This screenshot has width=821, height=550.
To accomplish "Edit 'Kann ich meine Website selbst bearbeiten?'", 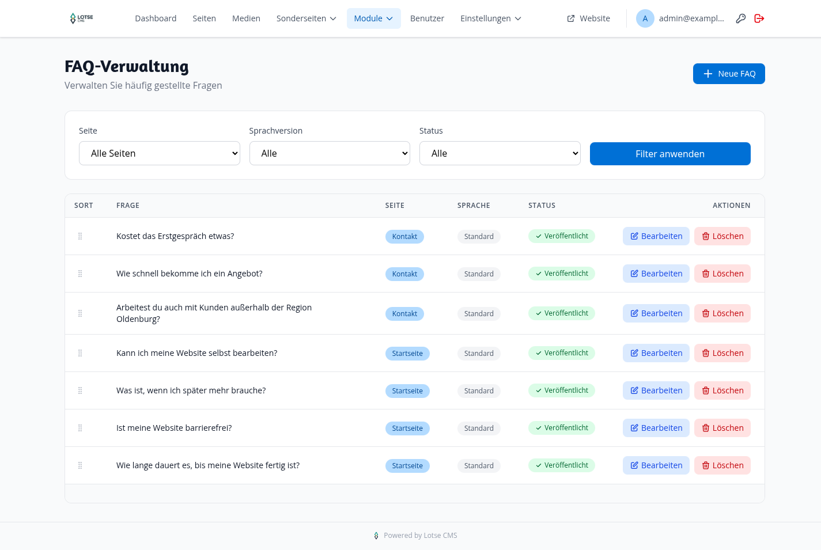I will coord(656,353).
